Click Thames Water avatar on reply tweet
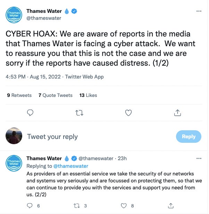 tap(14, 163)
